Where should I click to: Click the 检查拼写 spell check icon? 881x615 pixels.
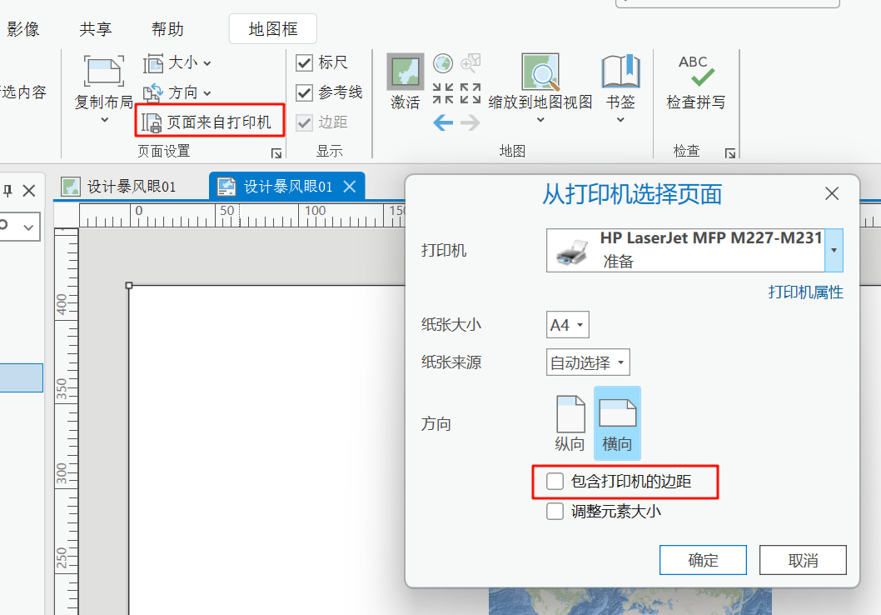(695, 72)
